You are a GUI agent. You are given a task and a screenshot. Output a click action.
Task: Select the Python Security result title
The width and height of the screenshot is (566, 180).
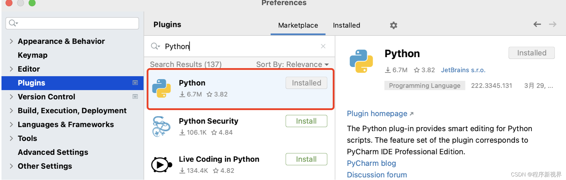(208, 121)
